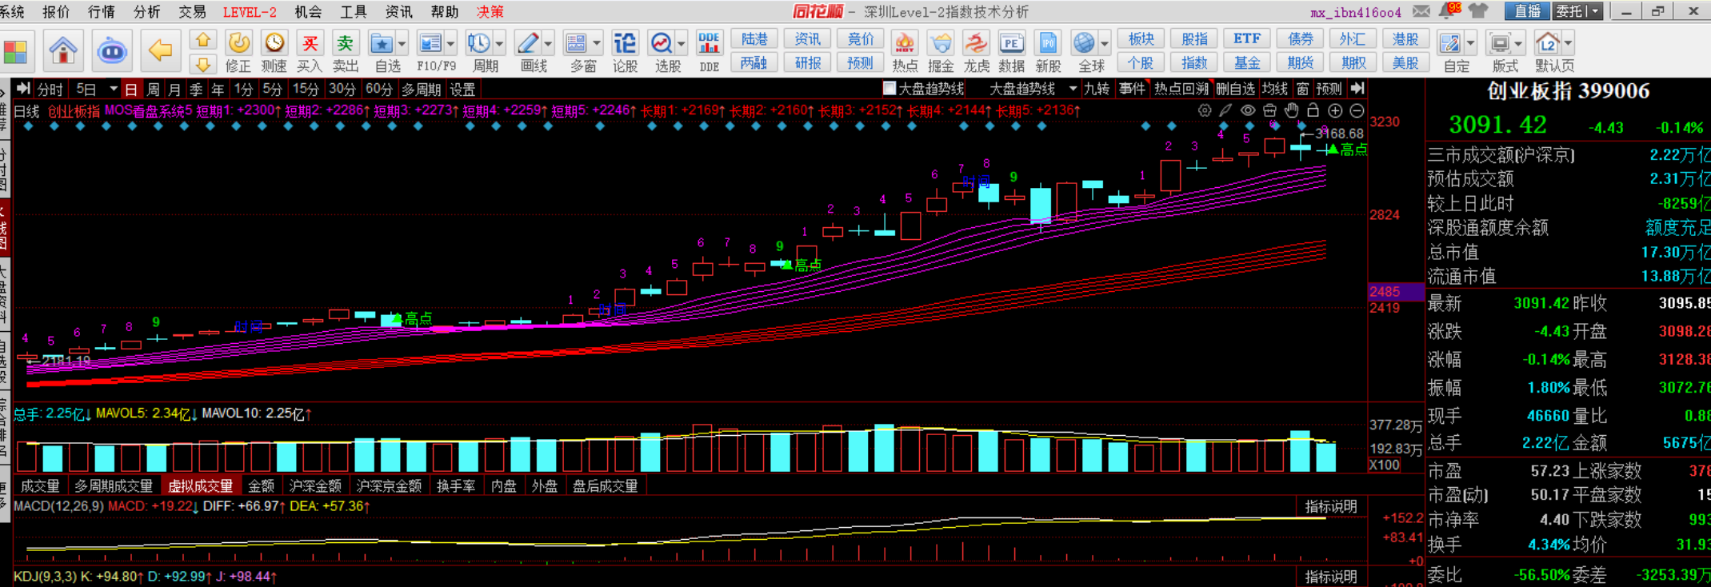Image resolution: width=1711 pixels, height=587 pixels.
Task: Open the 分析 menu
Action: [146, 12]
